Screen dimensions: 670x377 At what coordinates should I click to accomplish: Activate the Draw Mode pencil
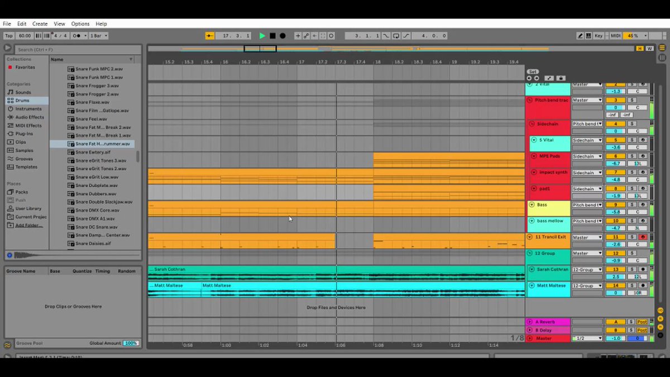tap(580, 36)
